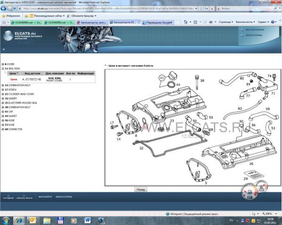Open the folder Explorer icon in taskbar
The width and height of the screenshot is (282, 225).
click(x=47, y=221)
